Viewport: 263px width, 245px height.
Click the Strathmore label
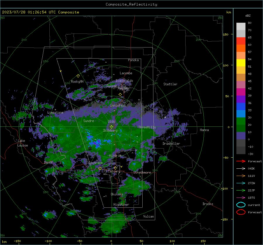pyautogui.click(x=142, y=172)
